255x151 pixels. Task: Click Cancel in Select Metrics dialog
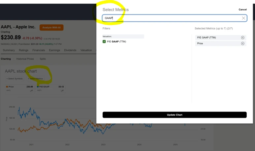tap(242, 10)
